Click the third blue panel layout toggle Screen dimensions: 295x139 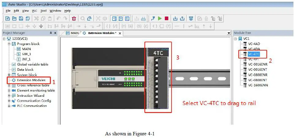(x=127, y=18)
